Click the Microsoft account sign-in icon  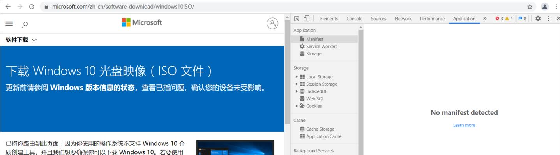pos(272,23)
